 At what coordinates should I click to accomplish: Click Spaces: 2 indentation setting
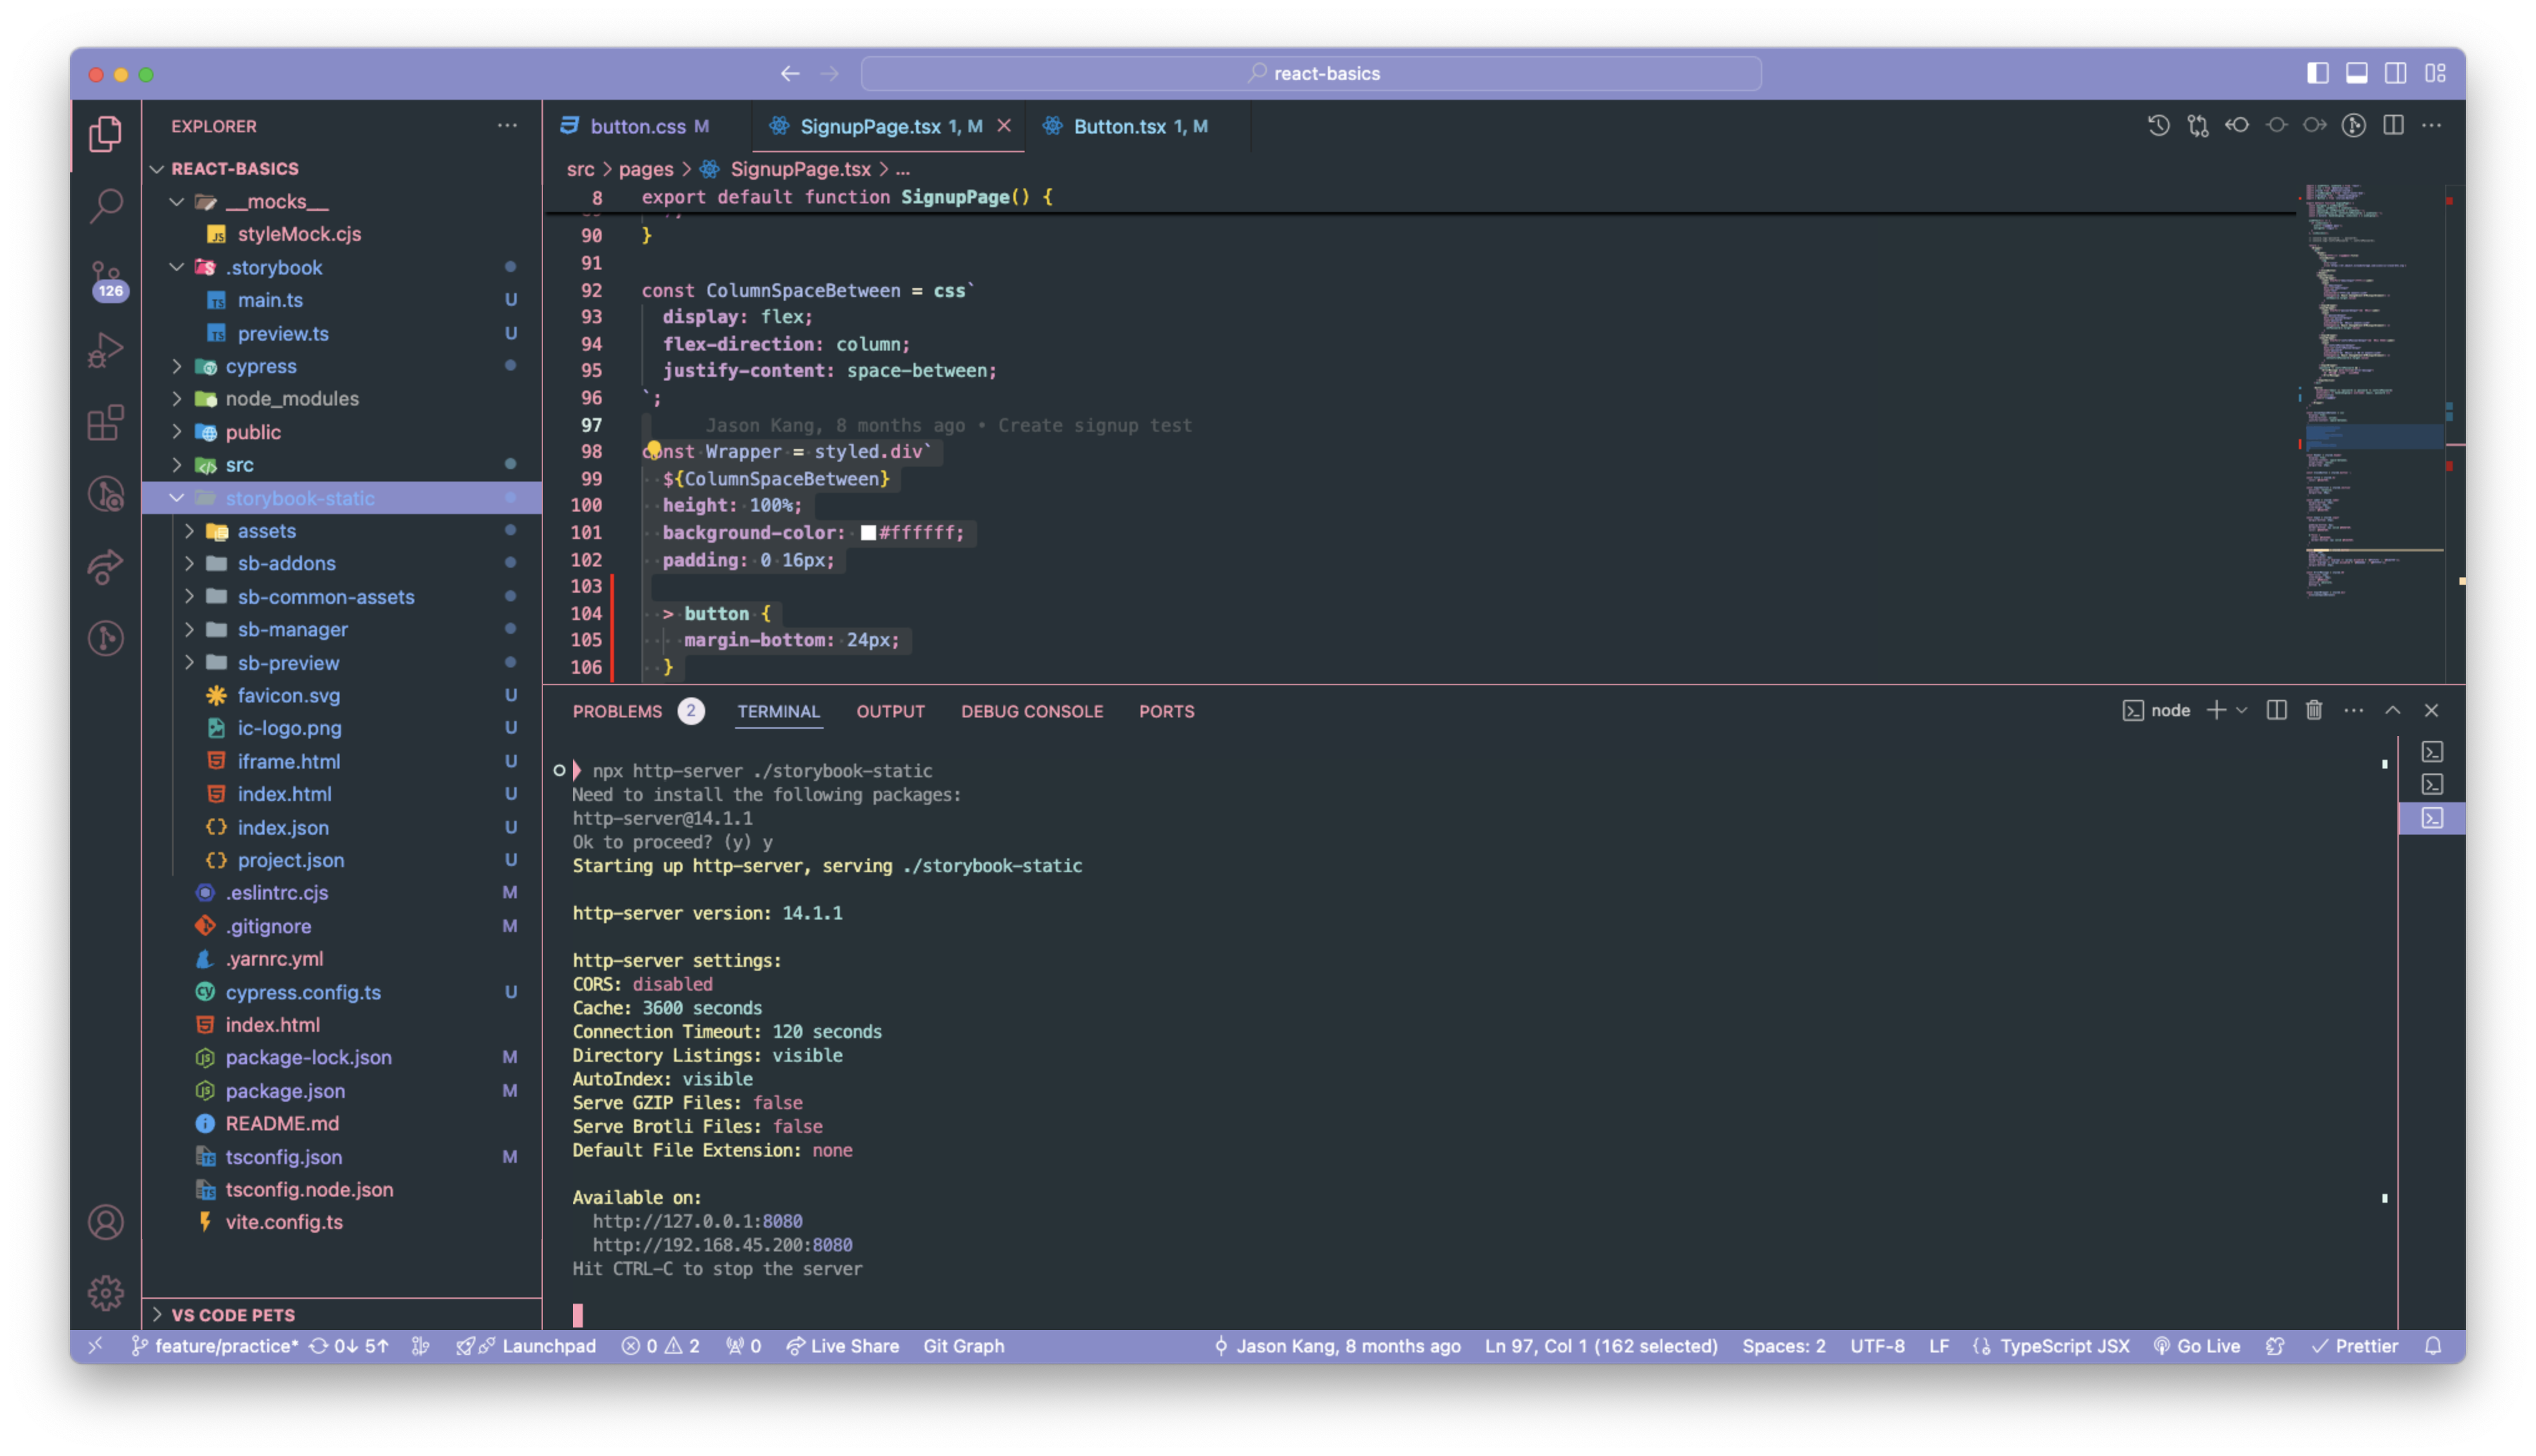coord(1783,1346)
